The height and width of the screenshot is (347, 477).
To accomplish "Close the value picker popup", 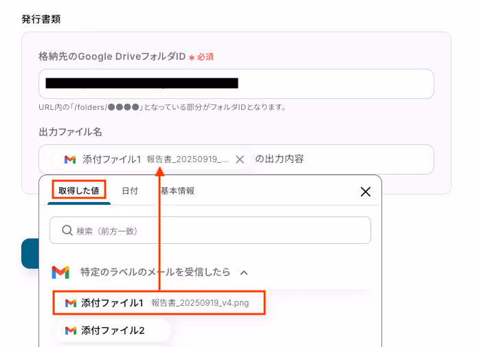I will click(366, 192).
